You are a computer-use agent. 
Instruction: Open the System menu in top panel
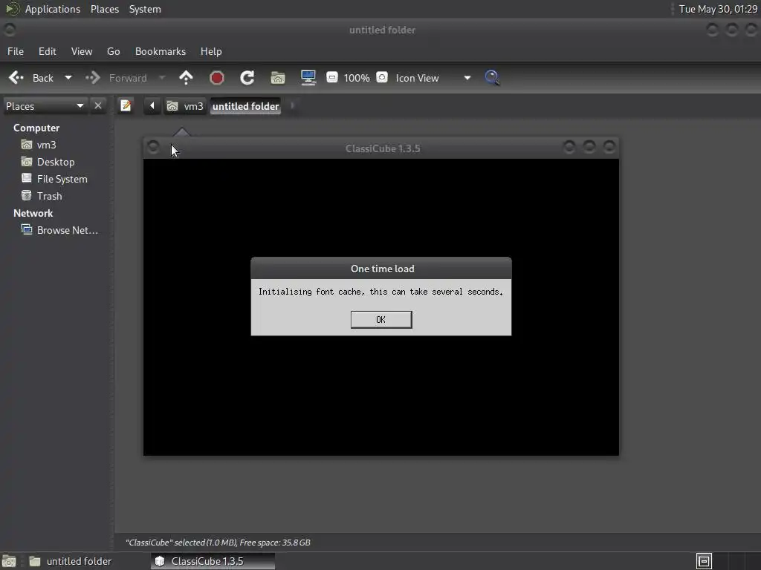145,9
